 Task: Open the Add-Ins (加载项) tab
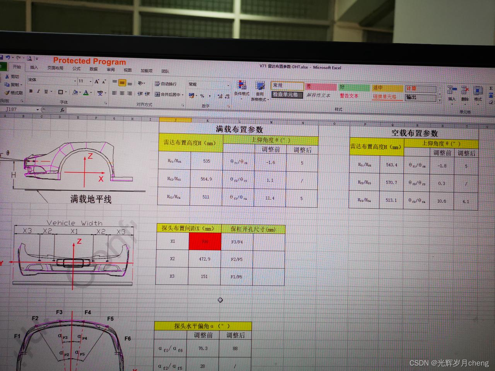click(147, 71)
